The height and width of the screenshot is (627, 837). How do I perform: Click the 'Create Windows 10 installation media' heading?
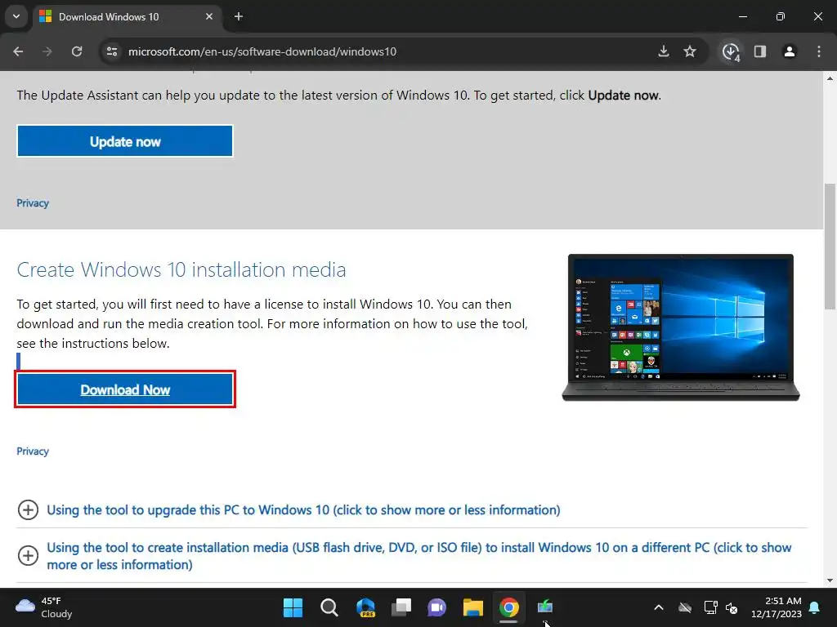tap(181, 269)
